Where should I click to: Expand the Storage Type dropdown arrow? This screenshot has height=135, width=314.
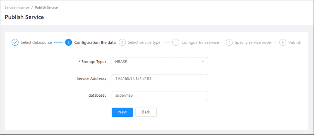203,62
